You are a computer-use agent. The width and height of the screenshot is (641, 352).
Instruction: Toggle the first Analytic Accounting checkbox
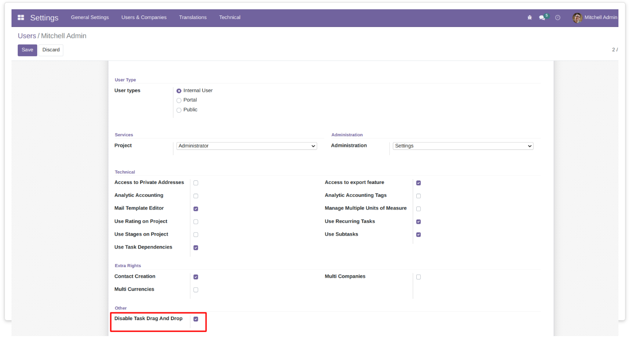pyautogui.click(x=196, y=196)
